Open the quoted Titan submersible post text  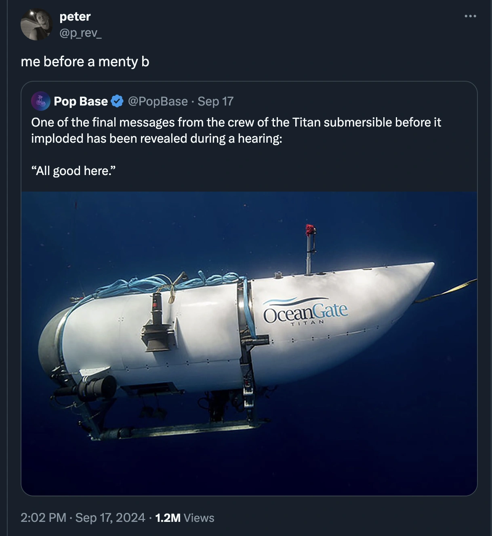pos(236,130)
